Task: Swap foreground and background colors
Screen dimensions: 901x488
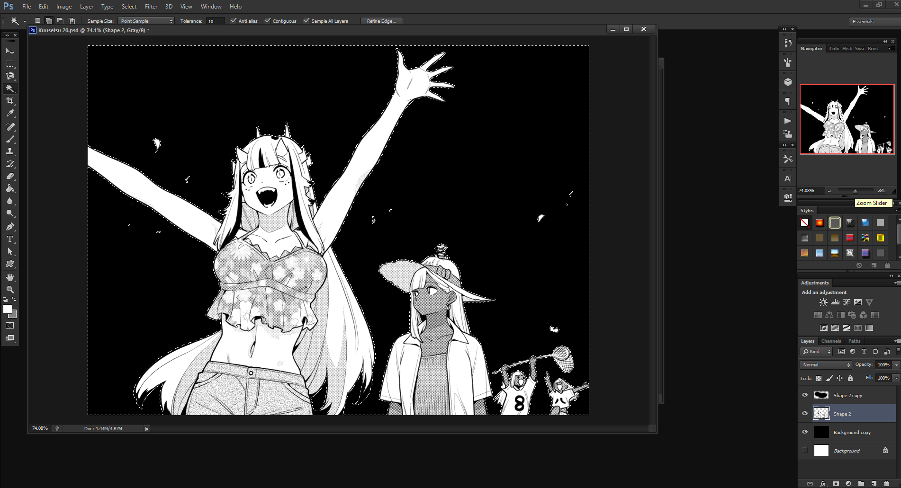Action: (14, 300)
